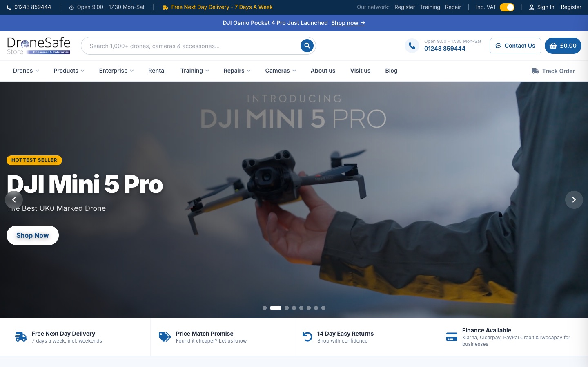Click the 14 Day Easy Returns arrow icon
Screen dimensions: 588x367
(307, 337)
